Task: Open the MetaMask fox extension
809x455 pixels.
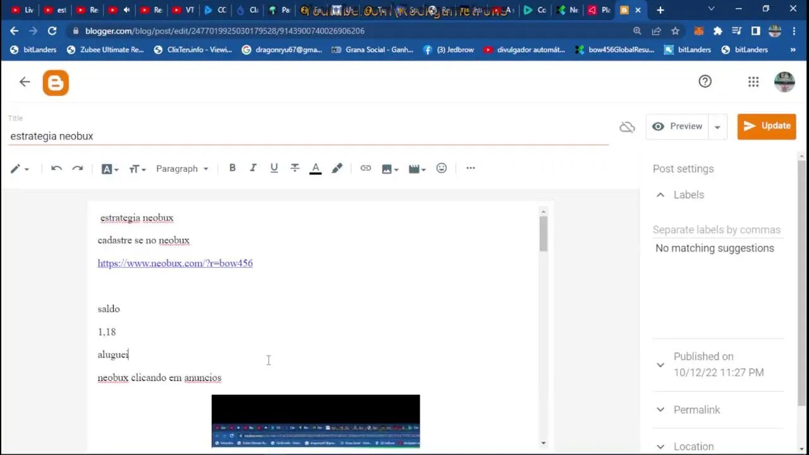Action: (x=699, y=31)
